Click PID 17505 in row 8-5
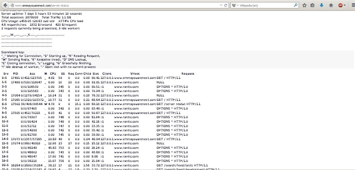Image resolution: width=355 pixels, height=170 pixels. click(16, 113)
